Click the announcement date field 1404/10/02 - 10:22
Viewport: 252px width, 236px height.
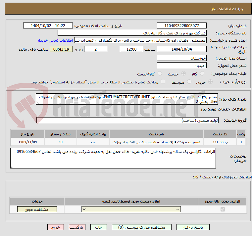(48, 26)
